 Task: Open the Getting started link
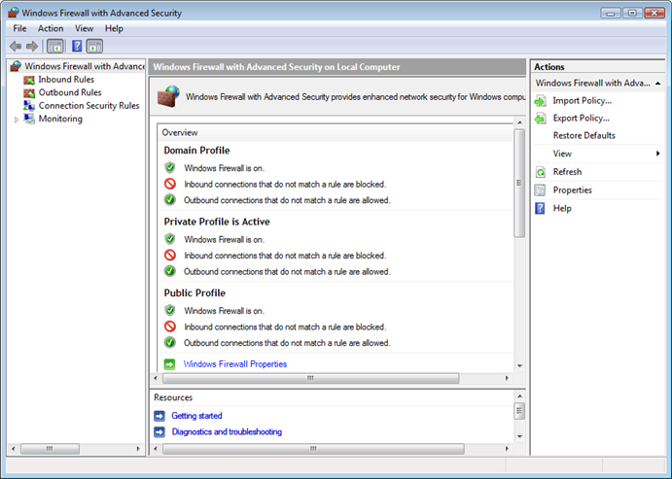tap(196, 416)
